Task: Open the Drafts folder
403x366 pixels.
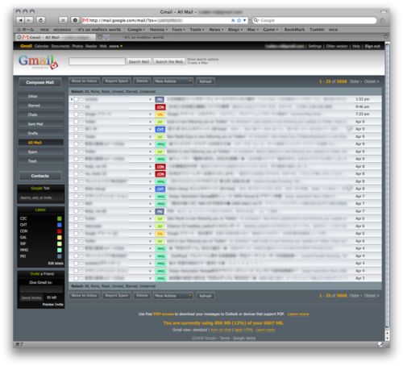Action: click(41, 133)
